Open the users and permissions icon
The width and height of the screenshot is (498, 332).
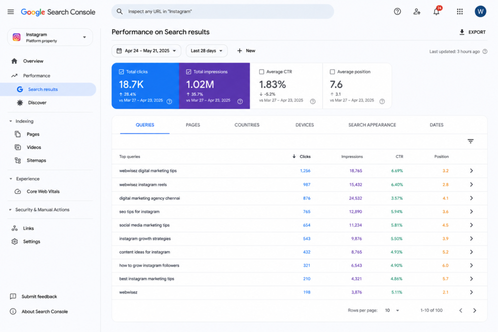tap(417, 12)
